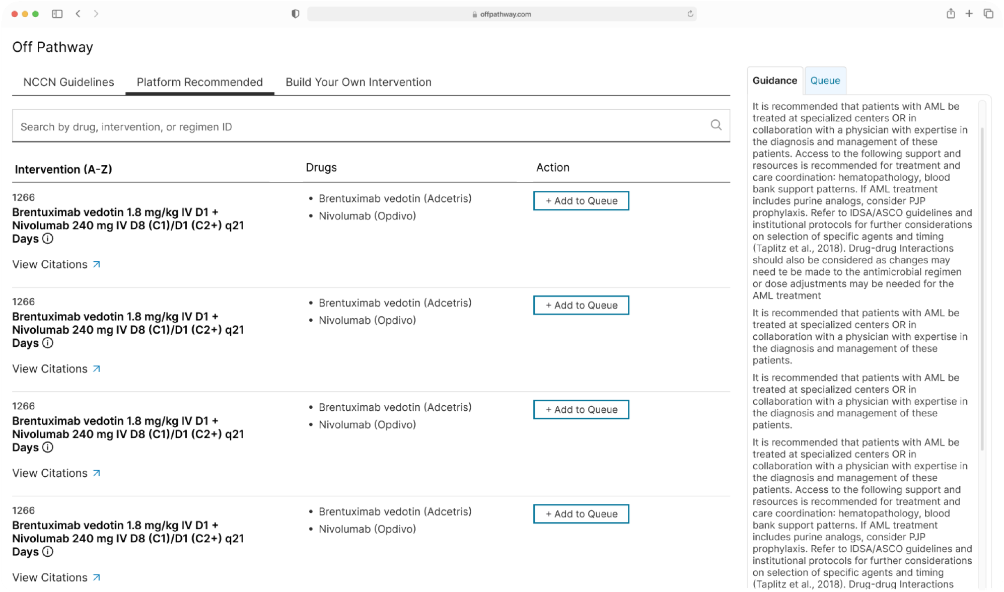Open info icon on second intervention
Image resolution: width=1004 pixels, height=592 pixels.
point(47,343)
